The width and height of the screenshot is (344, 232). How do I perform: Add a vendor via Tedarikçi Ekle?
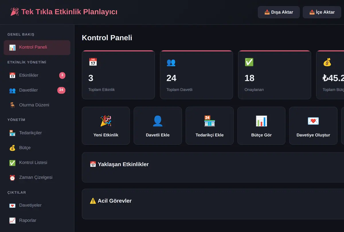[210, 126]
